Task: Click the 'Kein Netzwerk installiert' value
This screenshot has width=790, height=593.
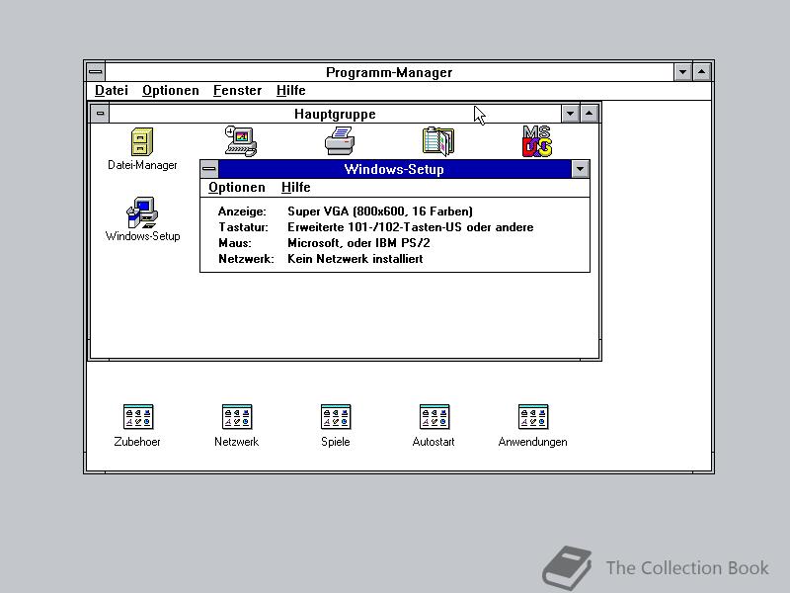Action: (355, 259)
